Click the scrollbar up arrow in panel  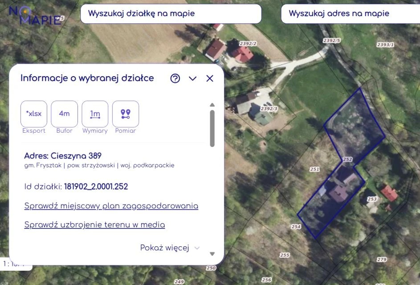click(212, 105)
